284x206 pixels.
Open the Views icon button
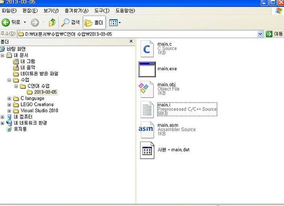[x=113, y=23]
